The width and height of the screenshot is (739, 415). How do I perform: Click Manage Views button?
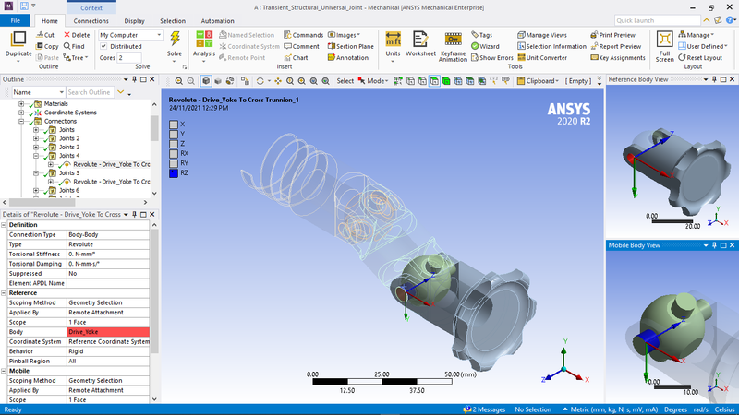(542, 35)
